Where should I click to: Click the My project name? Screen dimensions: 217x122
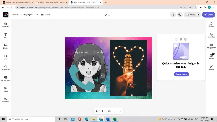(28, 15)
